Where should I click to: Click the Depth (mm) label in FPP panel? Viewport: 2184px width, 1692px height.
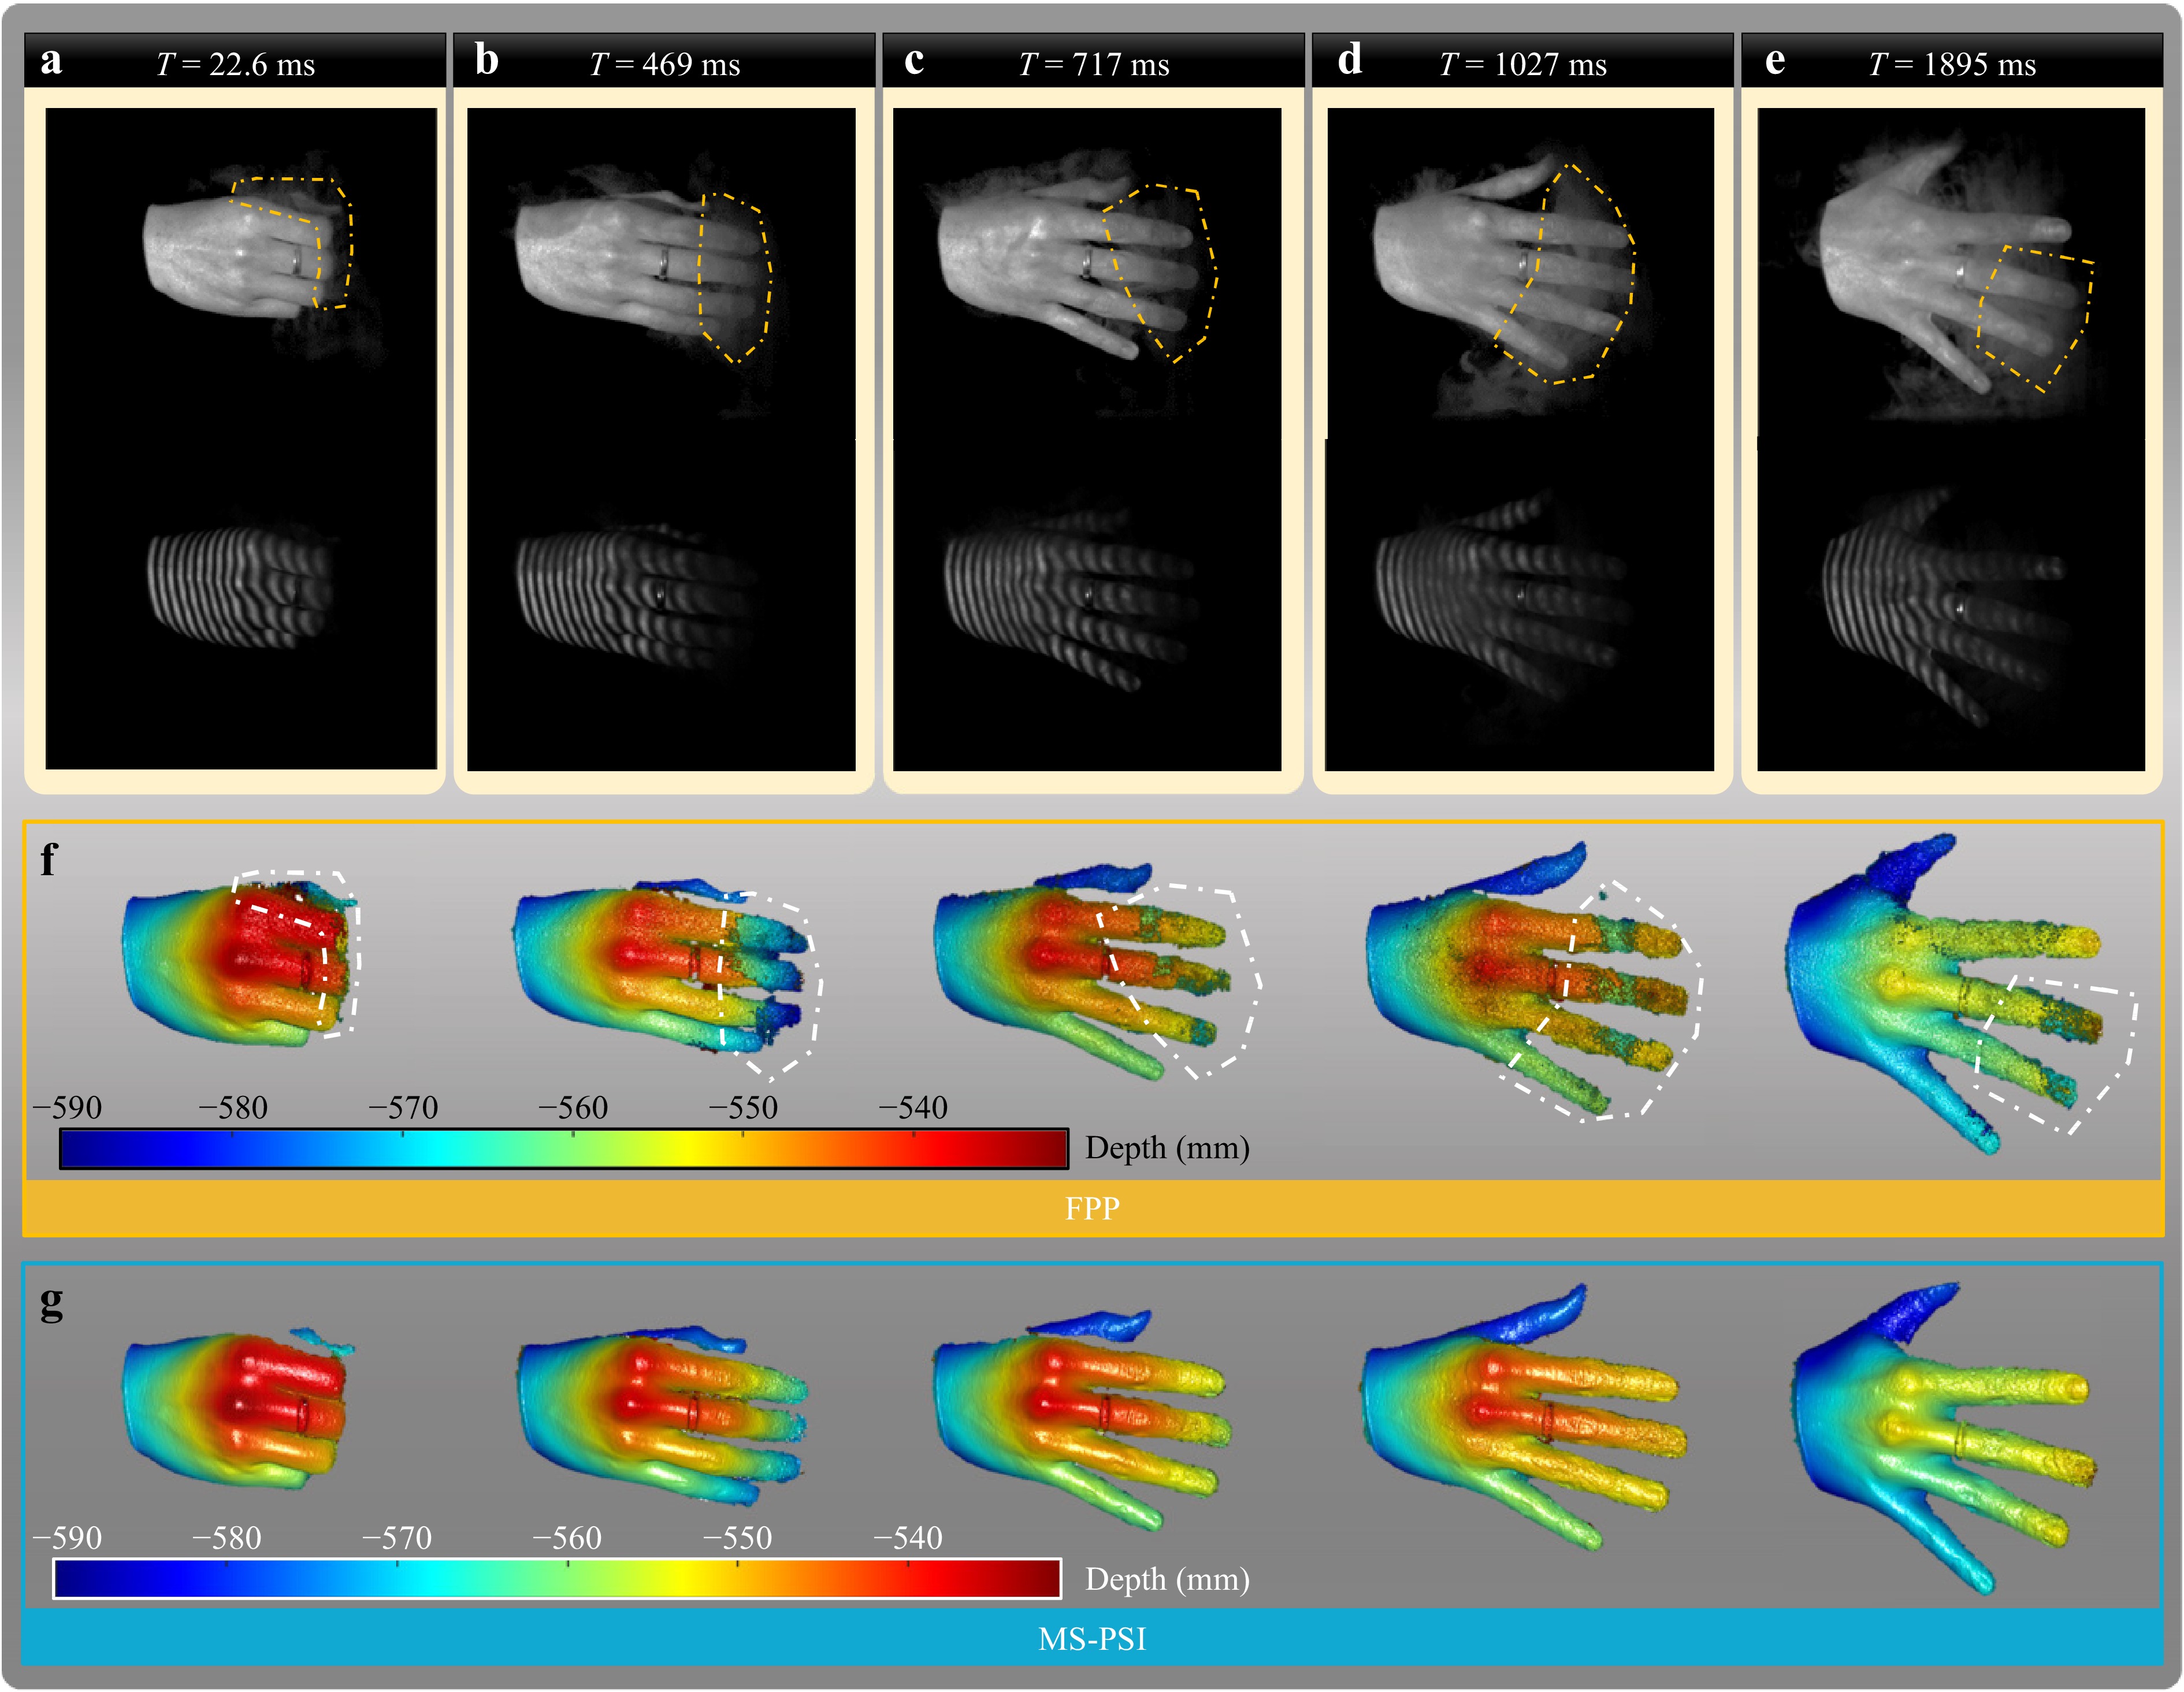pyautogui.click(x=1166, y=1148)
